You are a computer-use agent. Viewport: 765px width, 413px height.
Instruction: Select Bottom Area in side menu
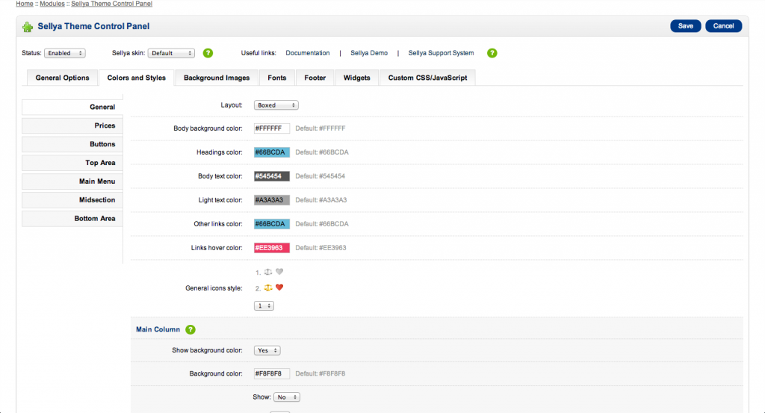(x=72, y=218)
